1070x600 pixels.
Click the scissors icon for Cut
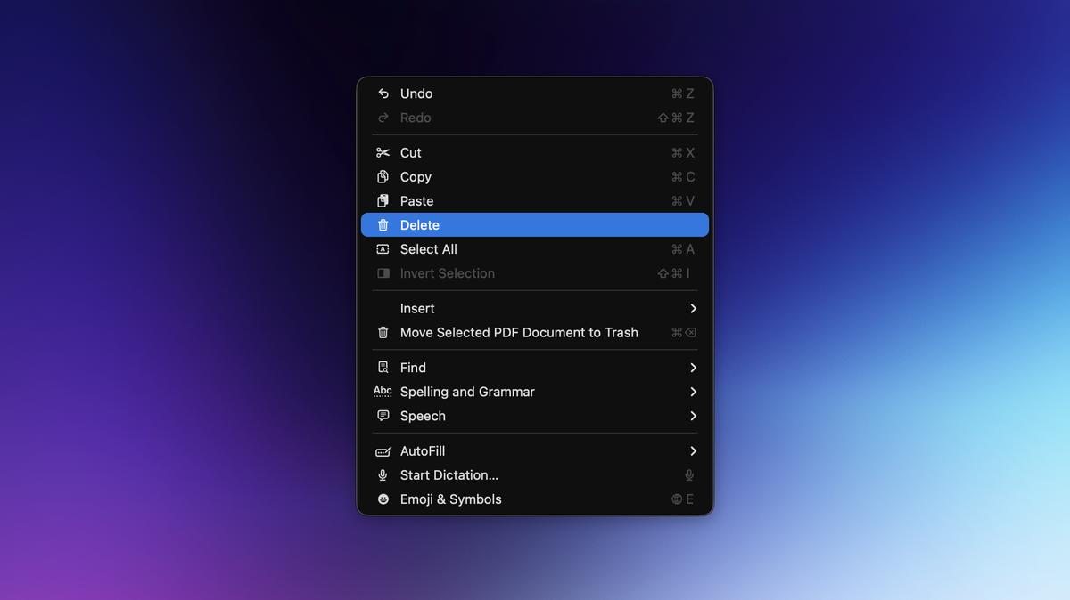[383, 153]
